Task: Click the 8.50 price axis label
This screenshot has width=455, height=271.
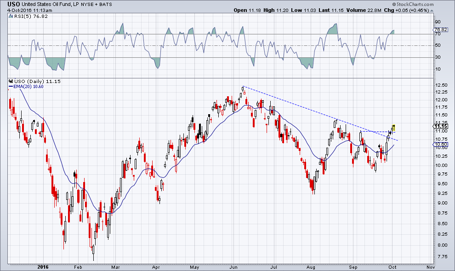Action: coord(441,223)
